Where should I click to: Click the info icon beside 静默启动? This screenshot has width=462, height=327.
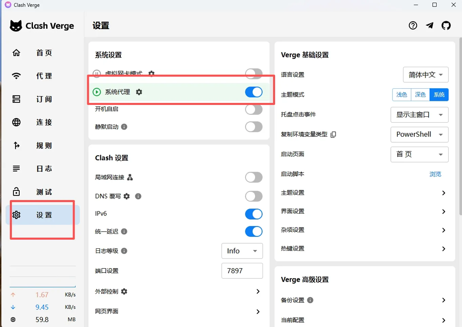pyautogui.click(x=124, y=127)
